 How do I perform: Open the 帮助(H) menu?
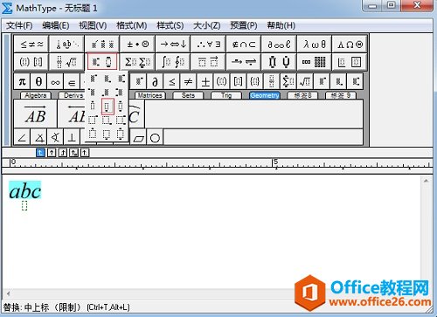tap(281, 25)
